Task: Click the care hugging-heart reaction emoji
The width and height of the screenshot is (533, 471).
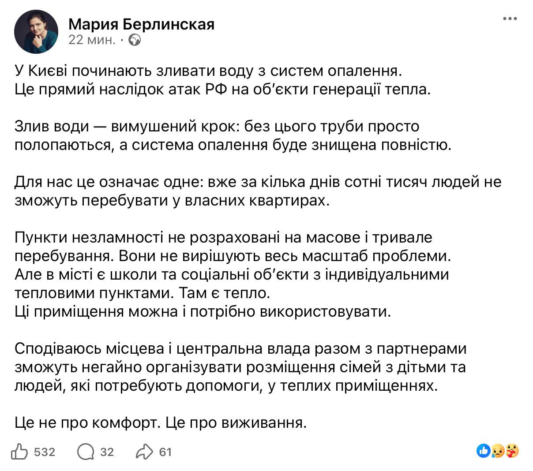Action: pyautogui.click(x=512, y=451)
